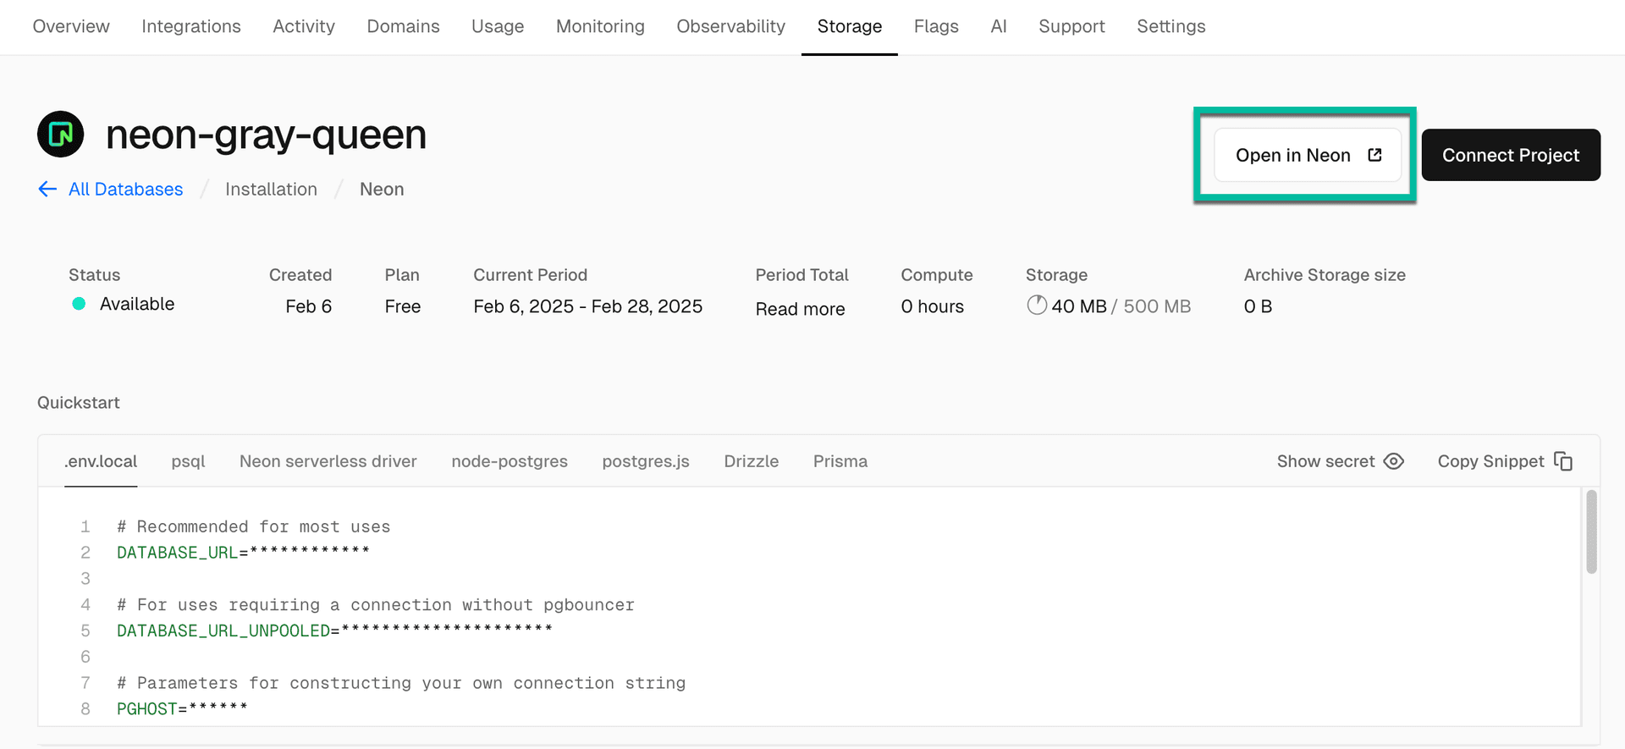Image resolution: width=1625 pixels, height=749 pixels.
Task: Click the code snippet vertical scrollbar
Action: point(1591,533)
